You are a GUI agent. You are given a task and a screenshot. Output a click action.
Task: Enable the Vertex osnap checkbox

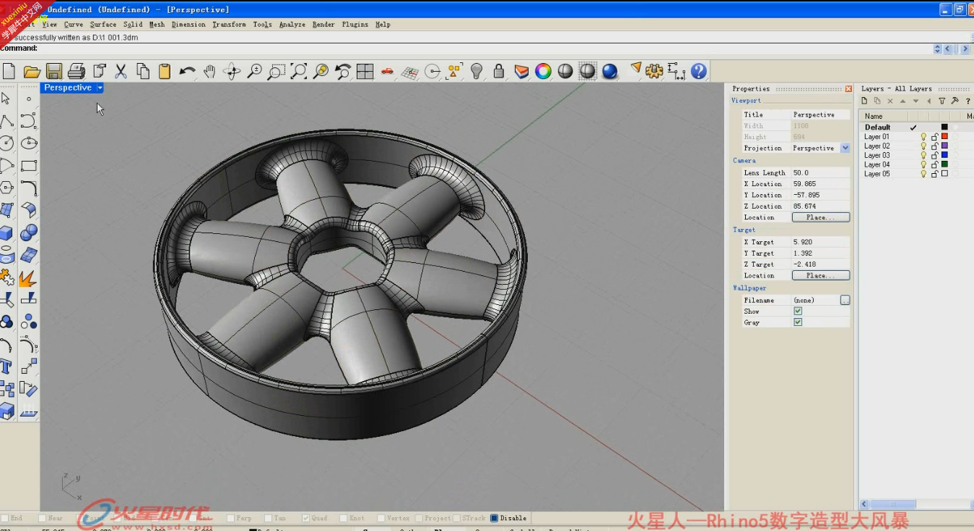point(381,518)
